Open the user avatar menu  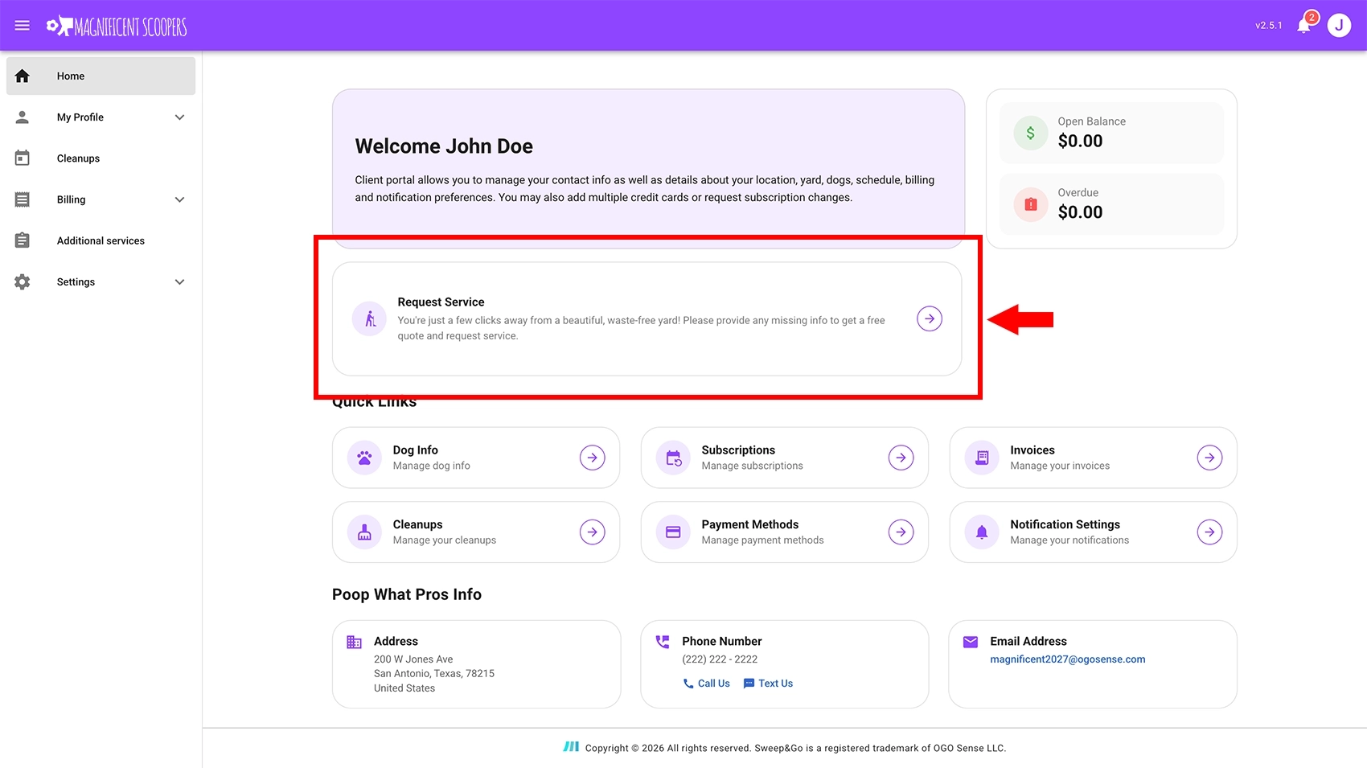pyautogui.click(x=1339, y=24)
